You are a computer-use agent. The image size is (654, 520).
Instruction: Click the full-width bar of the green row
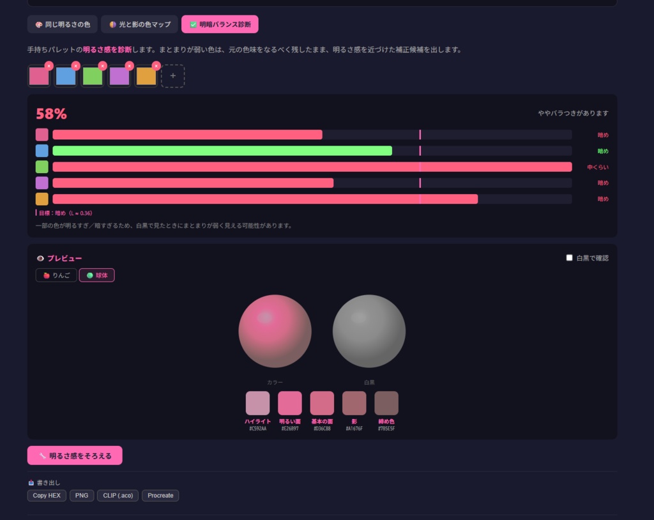(312, 167)
